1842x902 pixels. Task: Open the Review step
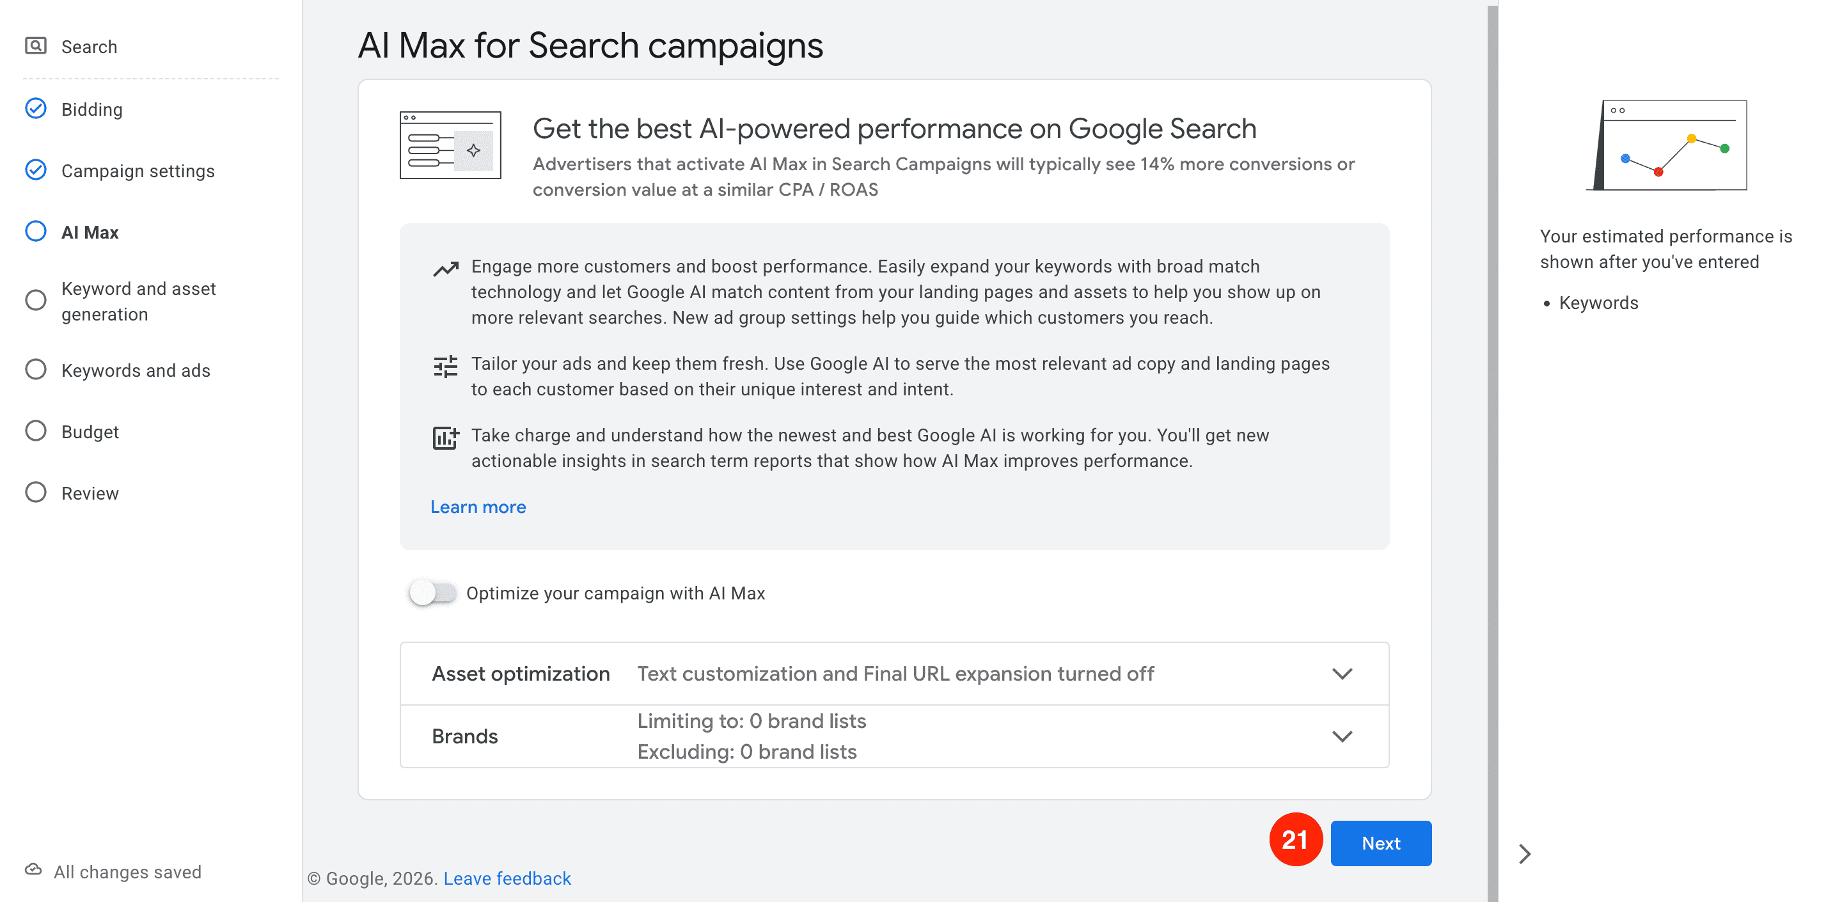90,494
